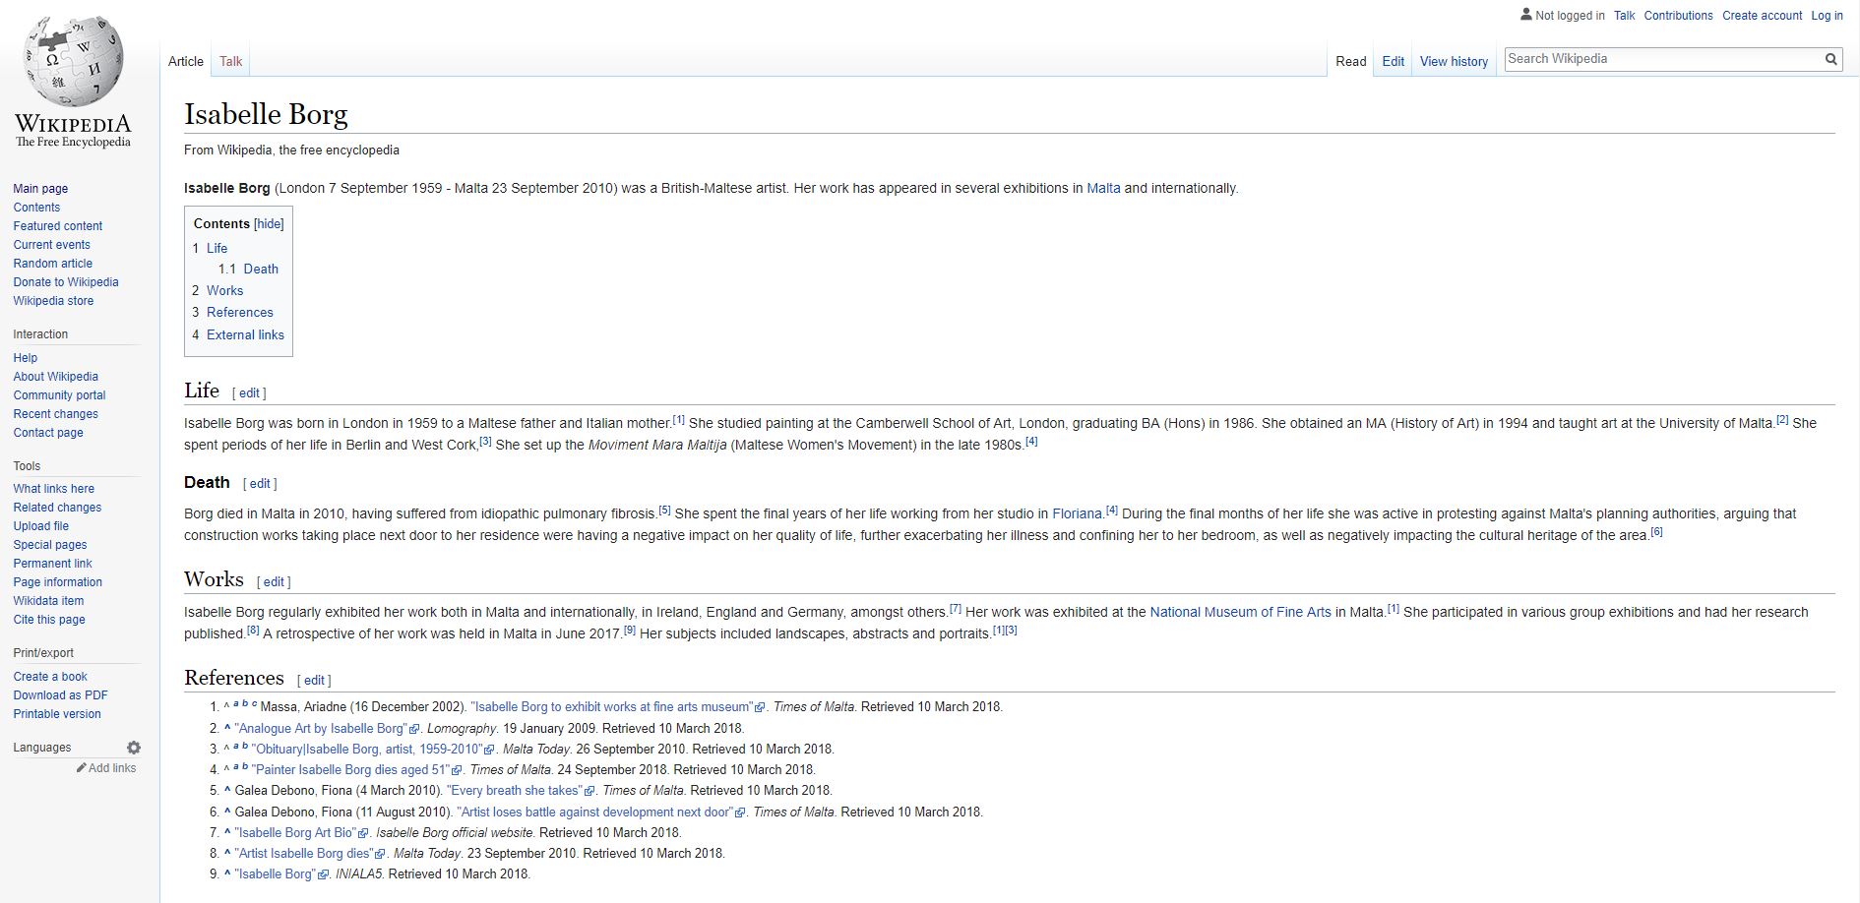The image size is (1860, 903).
Task: Click the pencil icon beside Add links
Action: 82,768
